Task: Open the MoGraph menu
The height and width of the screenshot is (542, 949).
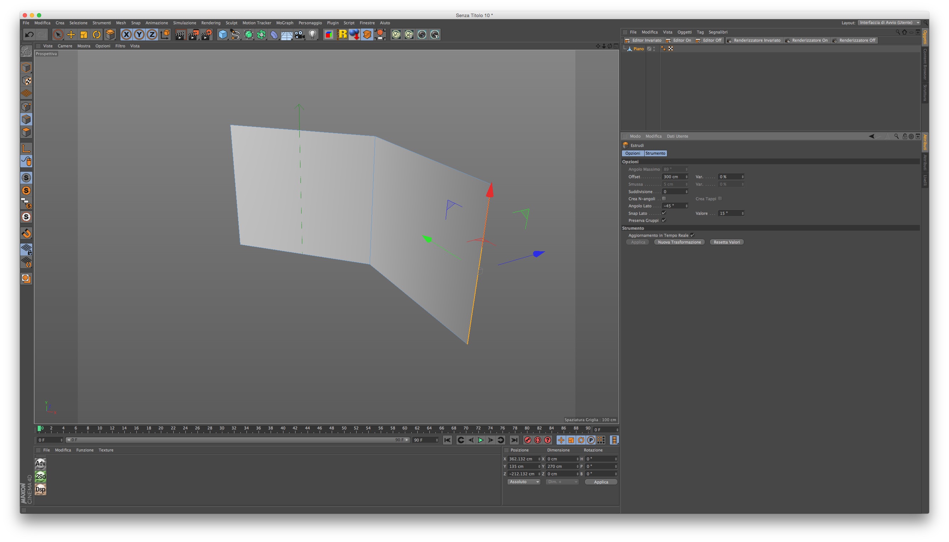Action: pos(284,23)
